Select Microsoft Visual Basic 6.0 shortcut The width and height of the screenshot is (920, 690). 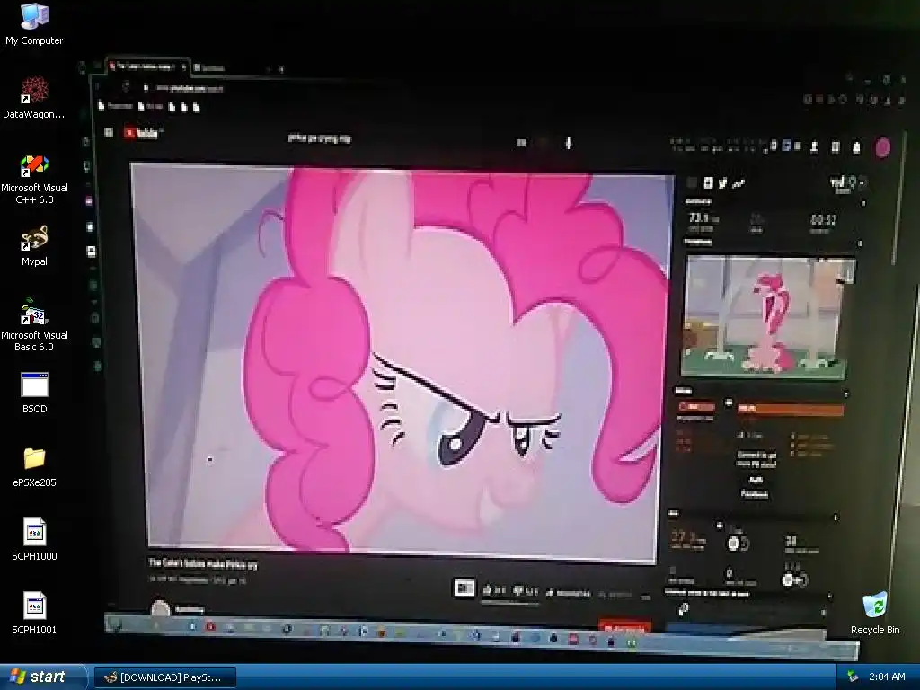[34, 325]
